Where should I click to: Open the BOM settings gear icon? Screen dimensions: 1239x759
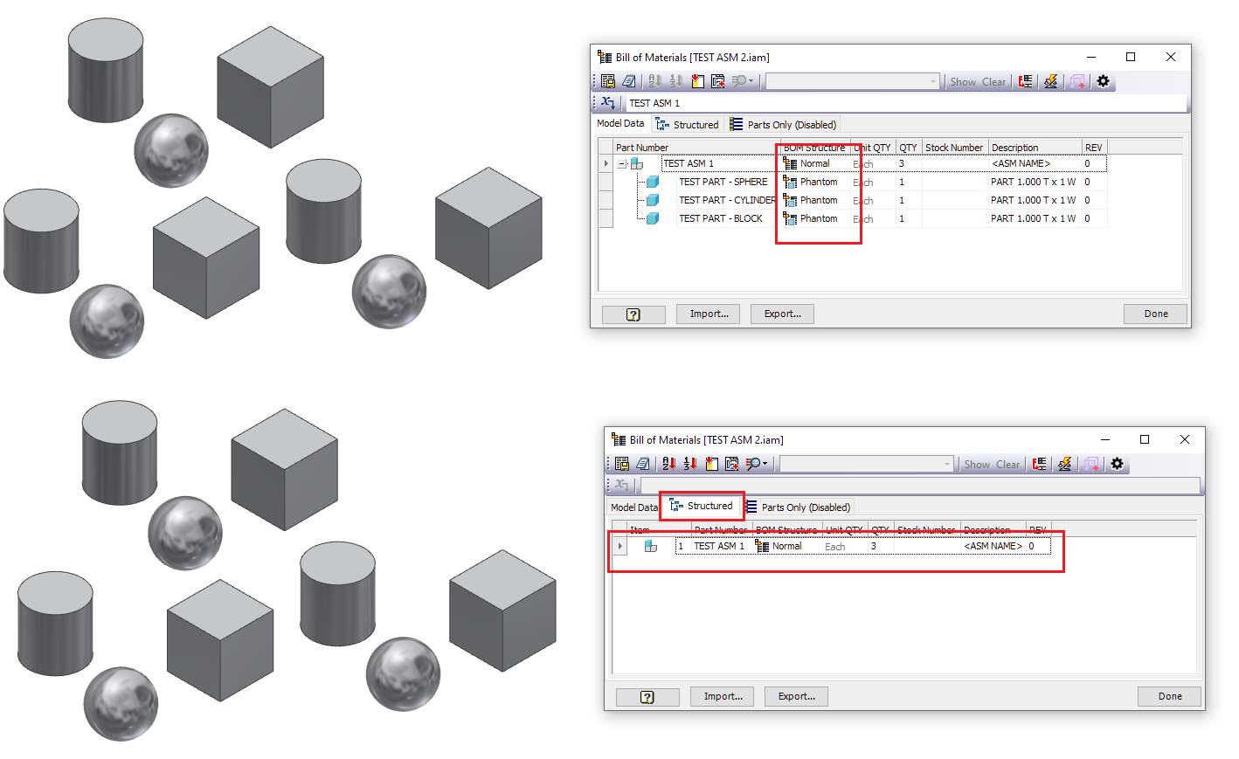1103,81
